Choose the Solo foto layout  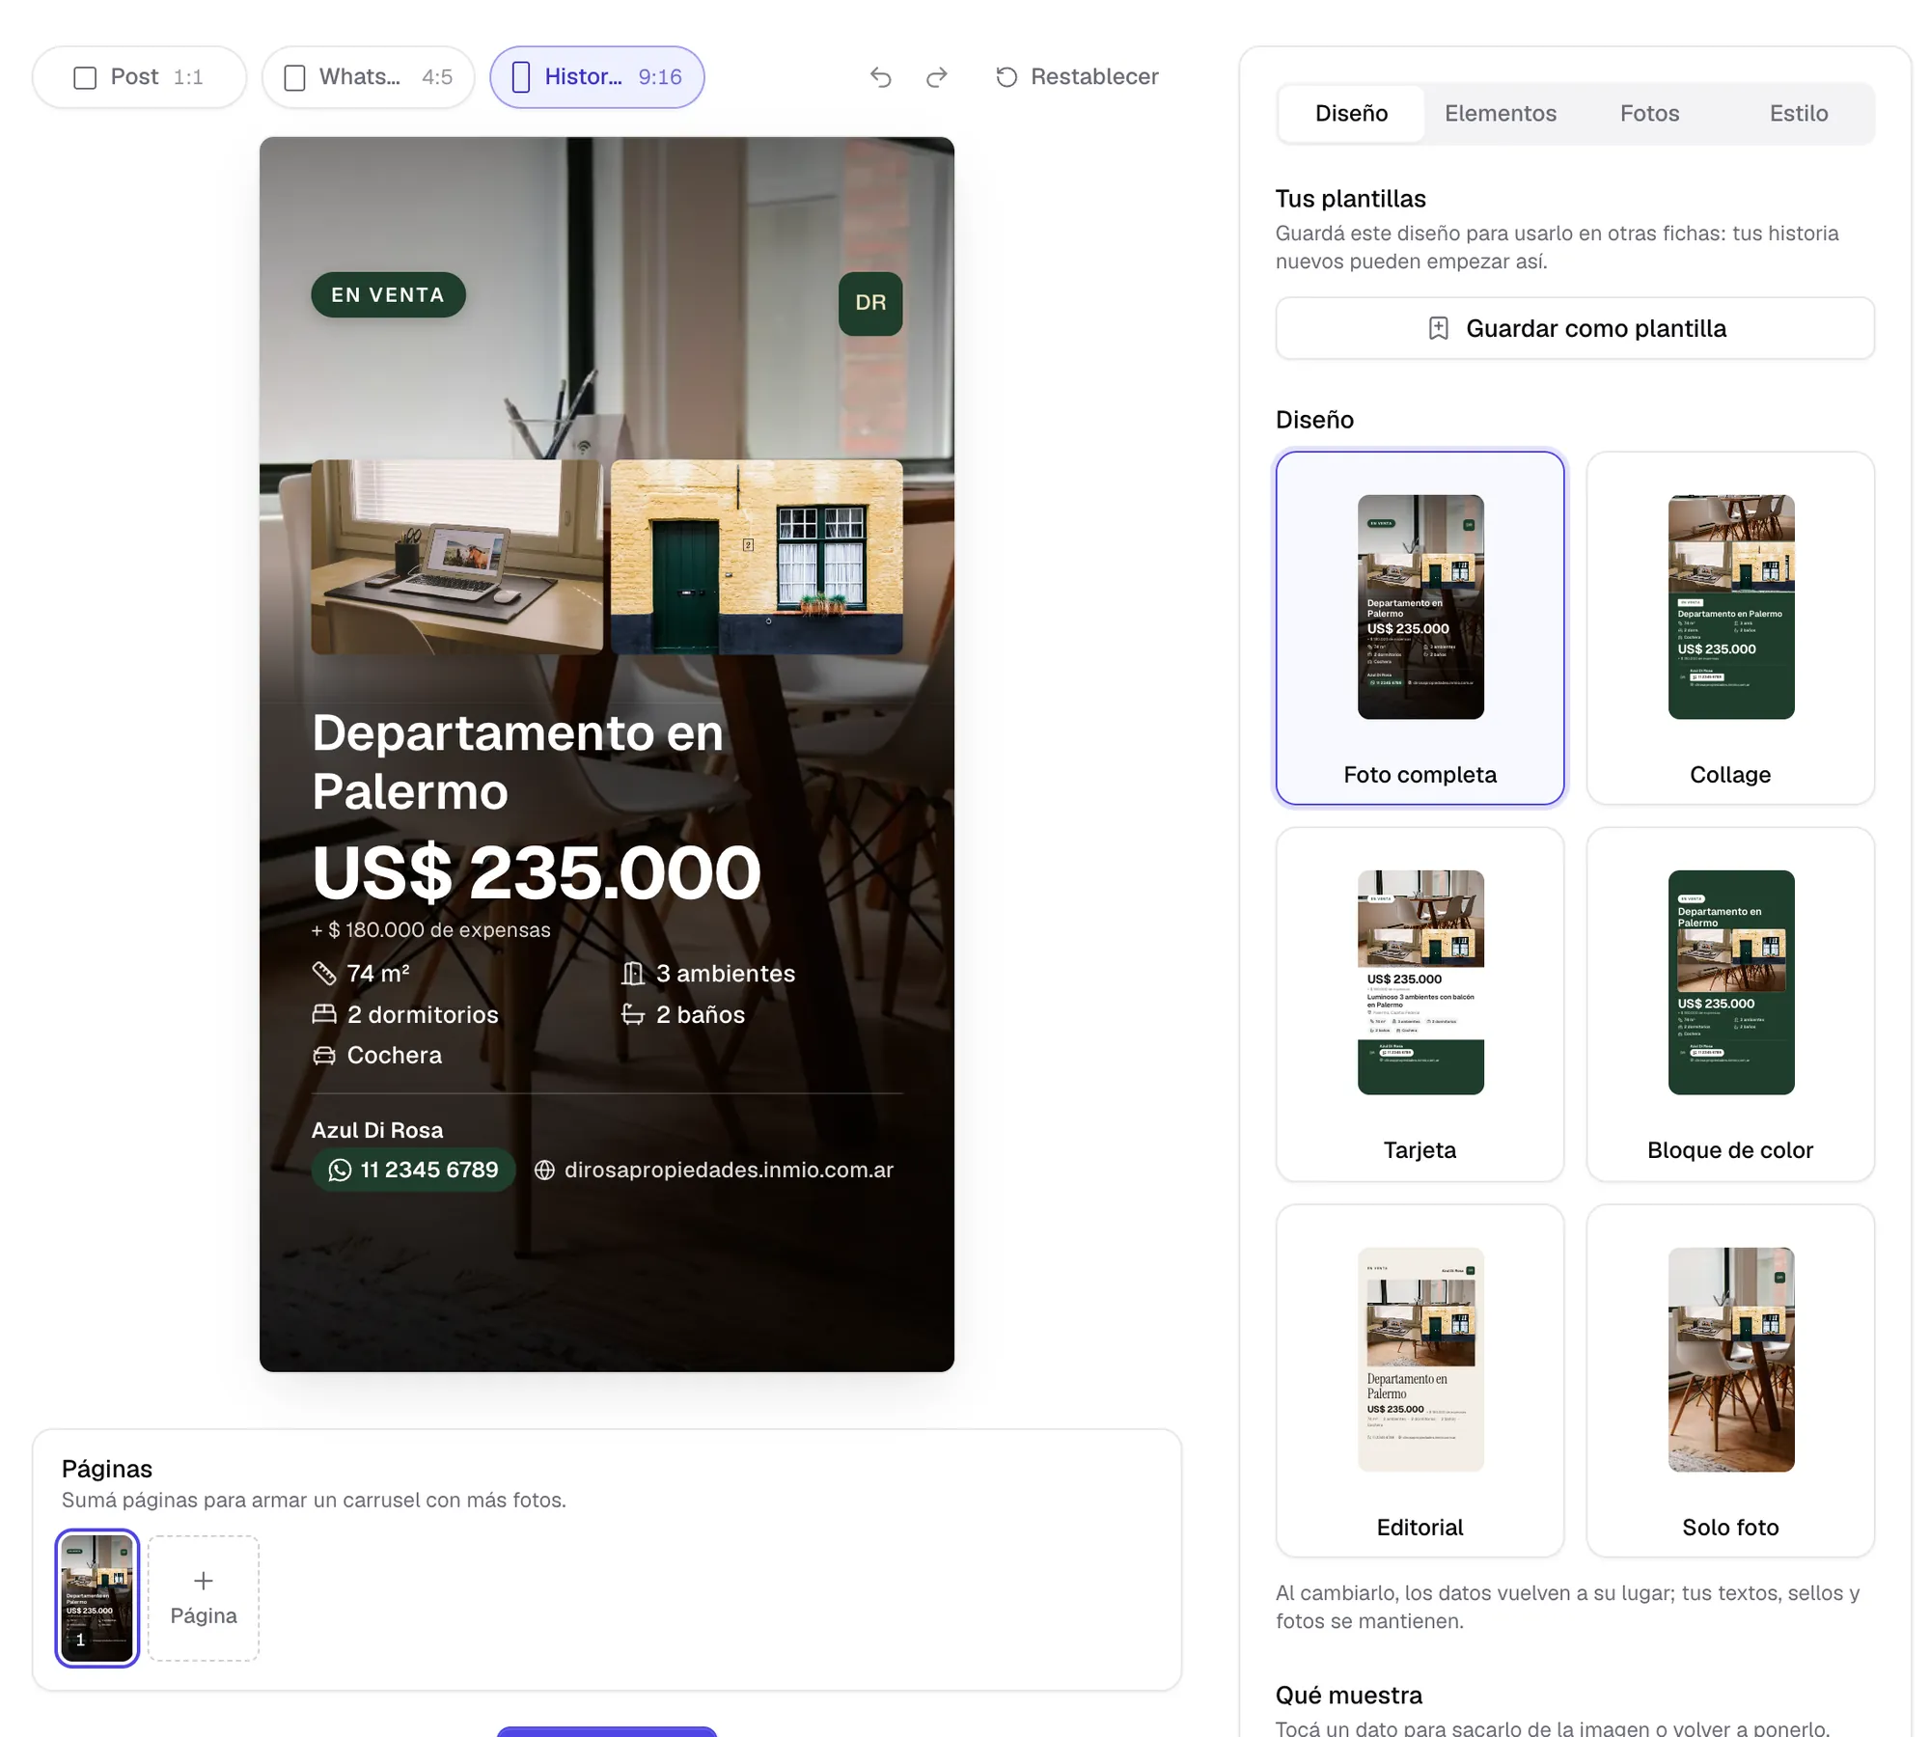1730,1380
